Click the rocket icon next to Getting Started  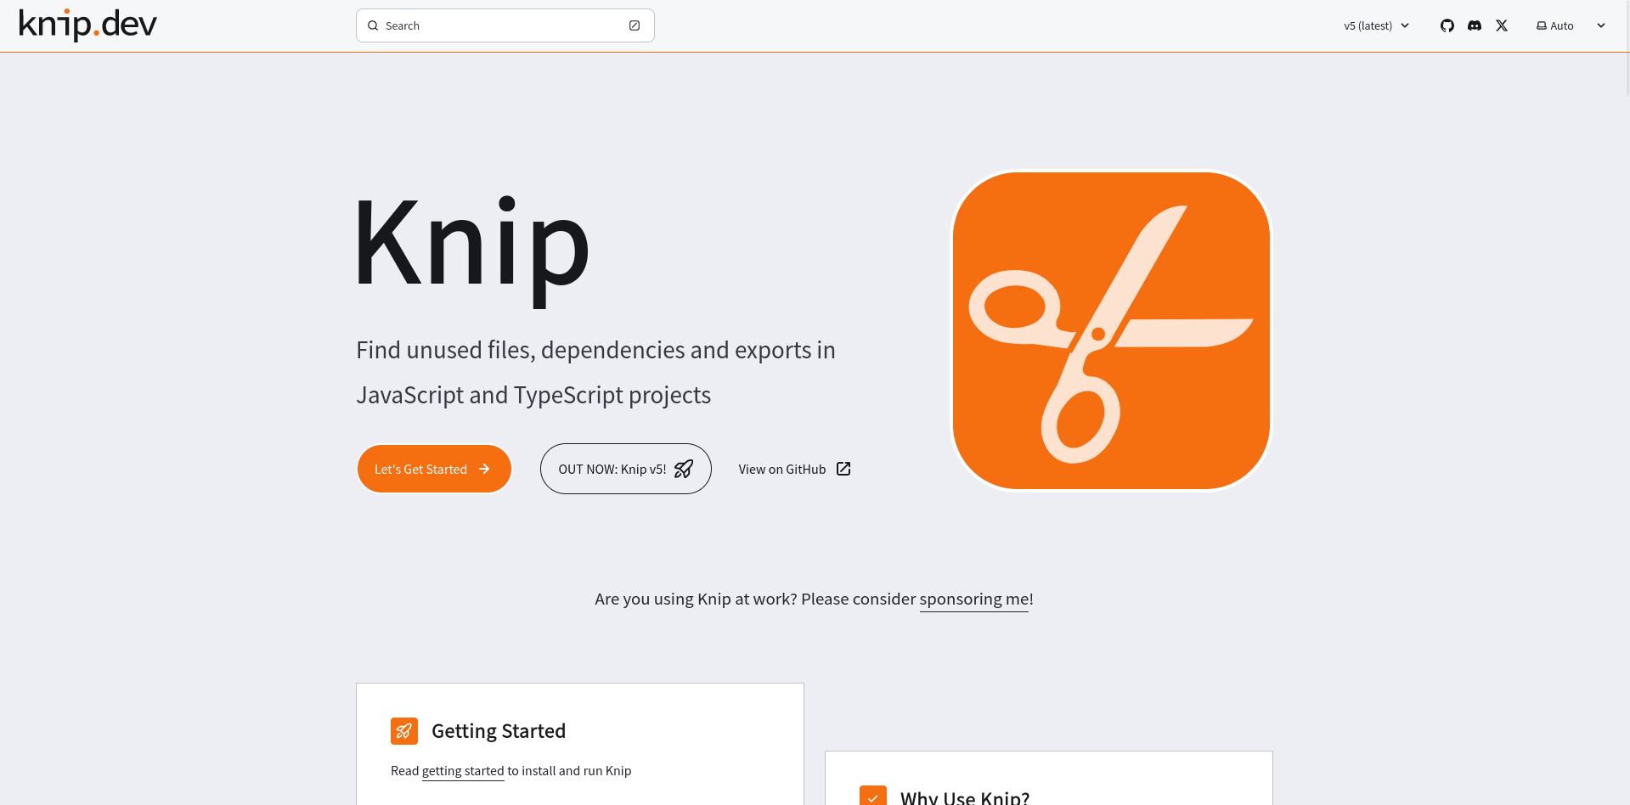[404, 731]
